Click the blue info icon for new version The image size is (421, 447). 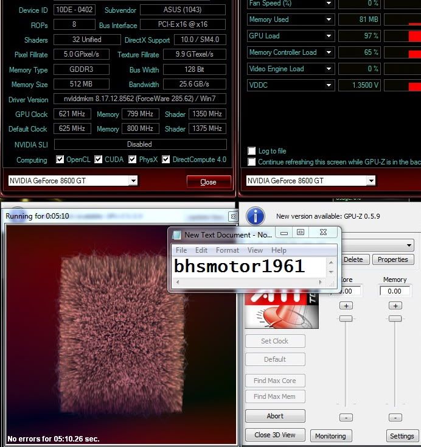(x=256, y=216)
